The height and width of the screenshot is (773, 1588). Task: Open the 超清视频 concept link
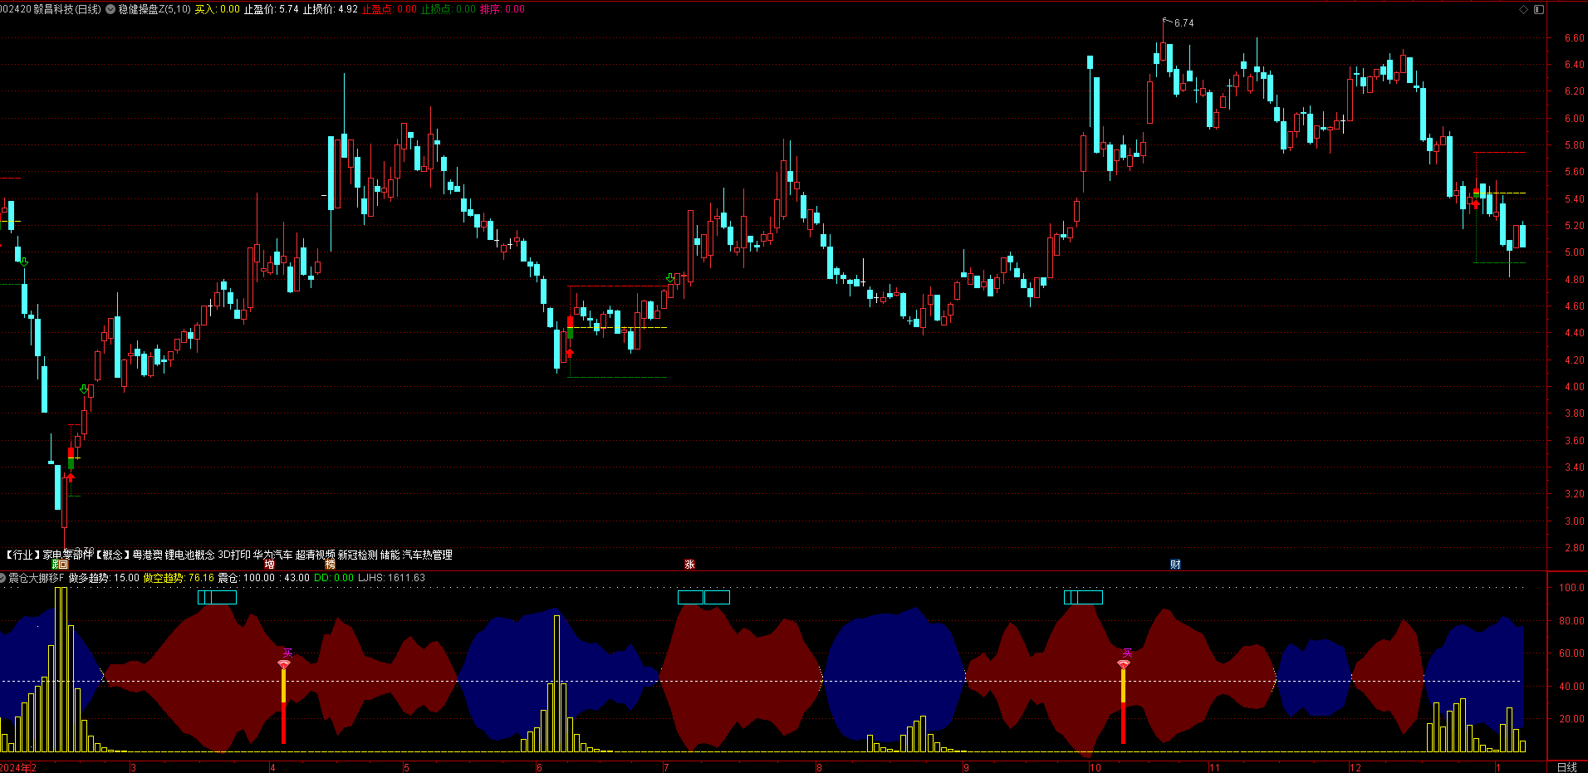316,555
